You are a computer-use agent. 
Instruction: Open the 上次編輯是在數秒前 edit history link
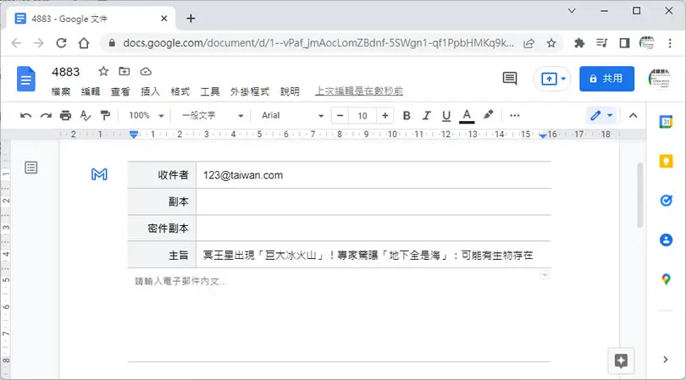359,91
